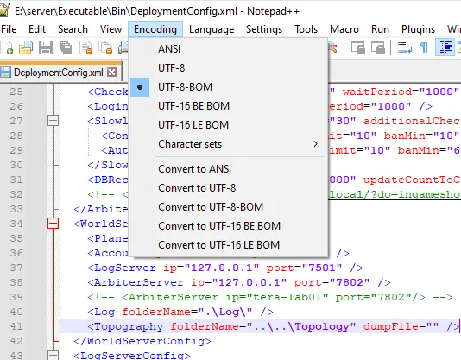
Task: Click waitPeriod="1000" on line 25
Action: click(401, 92)
